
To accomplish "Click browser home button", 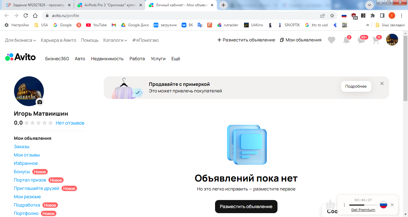I will (x=35, y=15).
